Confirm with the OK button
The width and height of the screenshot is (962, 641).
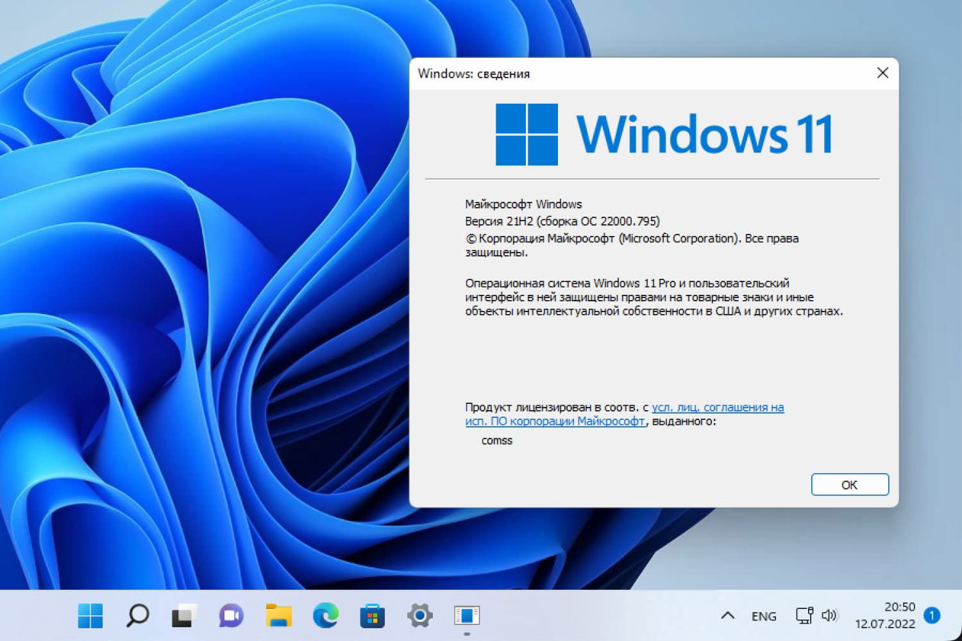(x=849, y=485)
